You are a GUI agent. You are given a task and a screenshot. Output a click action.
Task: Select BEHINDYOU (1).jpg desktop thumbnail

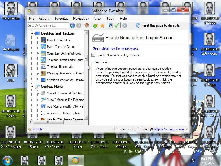(x=11, y=106)
